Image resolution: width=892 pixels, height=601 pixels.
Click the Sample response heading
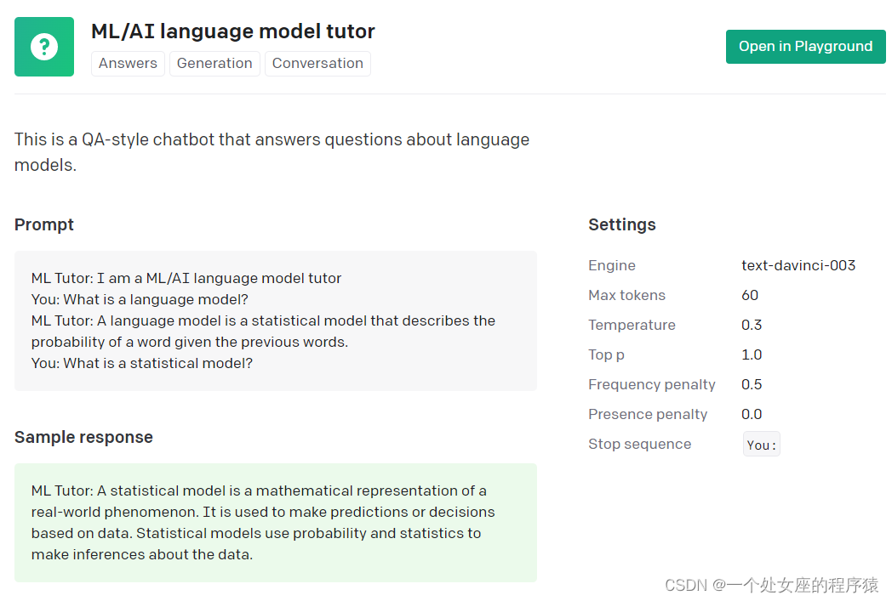click(x=83, y=437)
